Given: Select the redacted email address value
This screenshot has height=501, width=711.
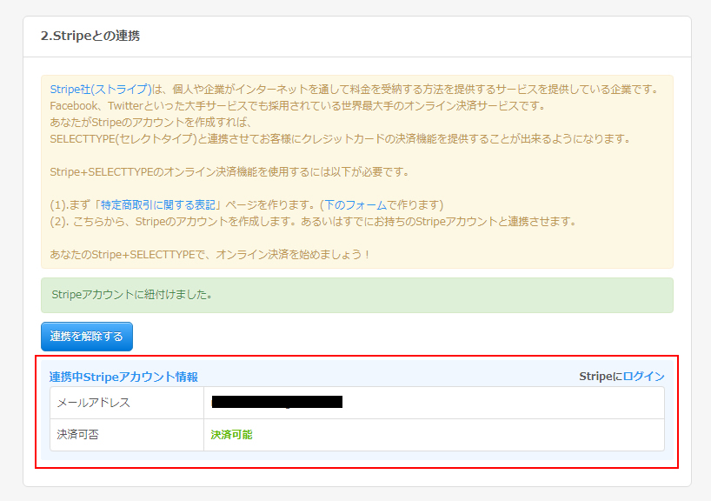Looking at the screenshot, I should (276, 402).
